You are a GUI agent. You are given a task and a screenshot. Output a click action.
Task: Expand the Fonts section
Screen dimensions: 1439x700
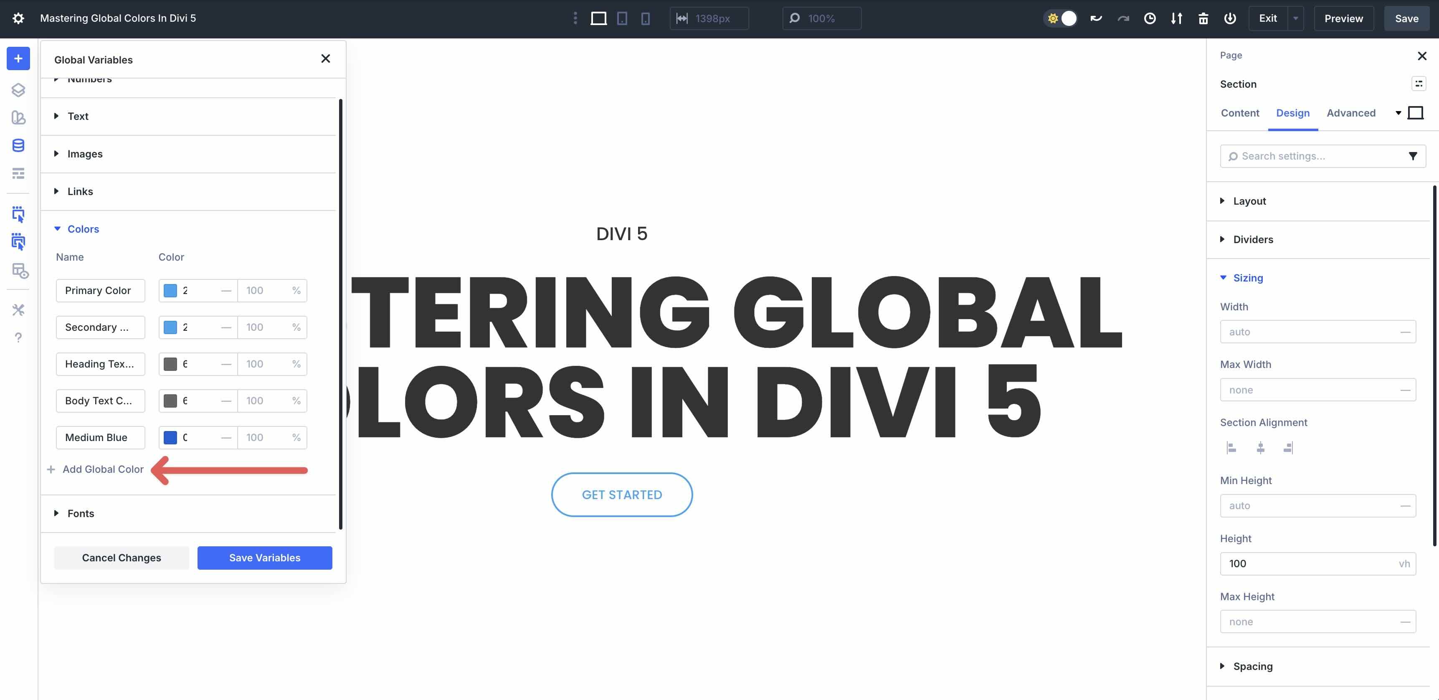tap(81, 513)
